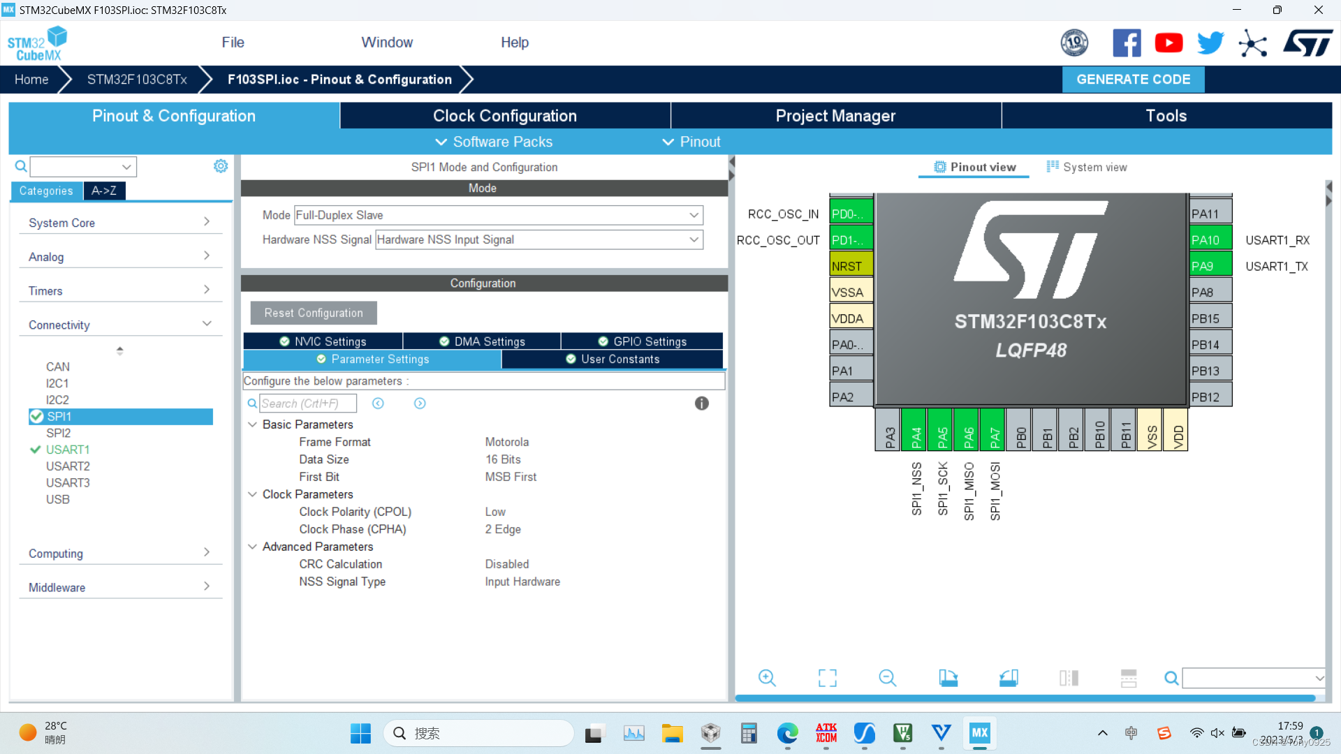Screen dimensions: 1341x754
Task: Open the ST YouTube channel icon
Action: (1168, 43)
